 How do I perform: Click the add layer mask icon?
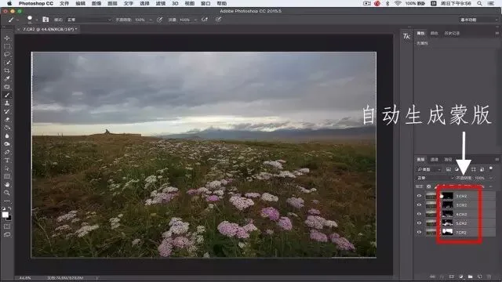(x=452, y=277)
